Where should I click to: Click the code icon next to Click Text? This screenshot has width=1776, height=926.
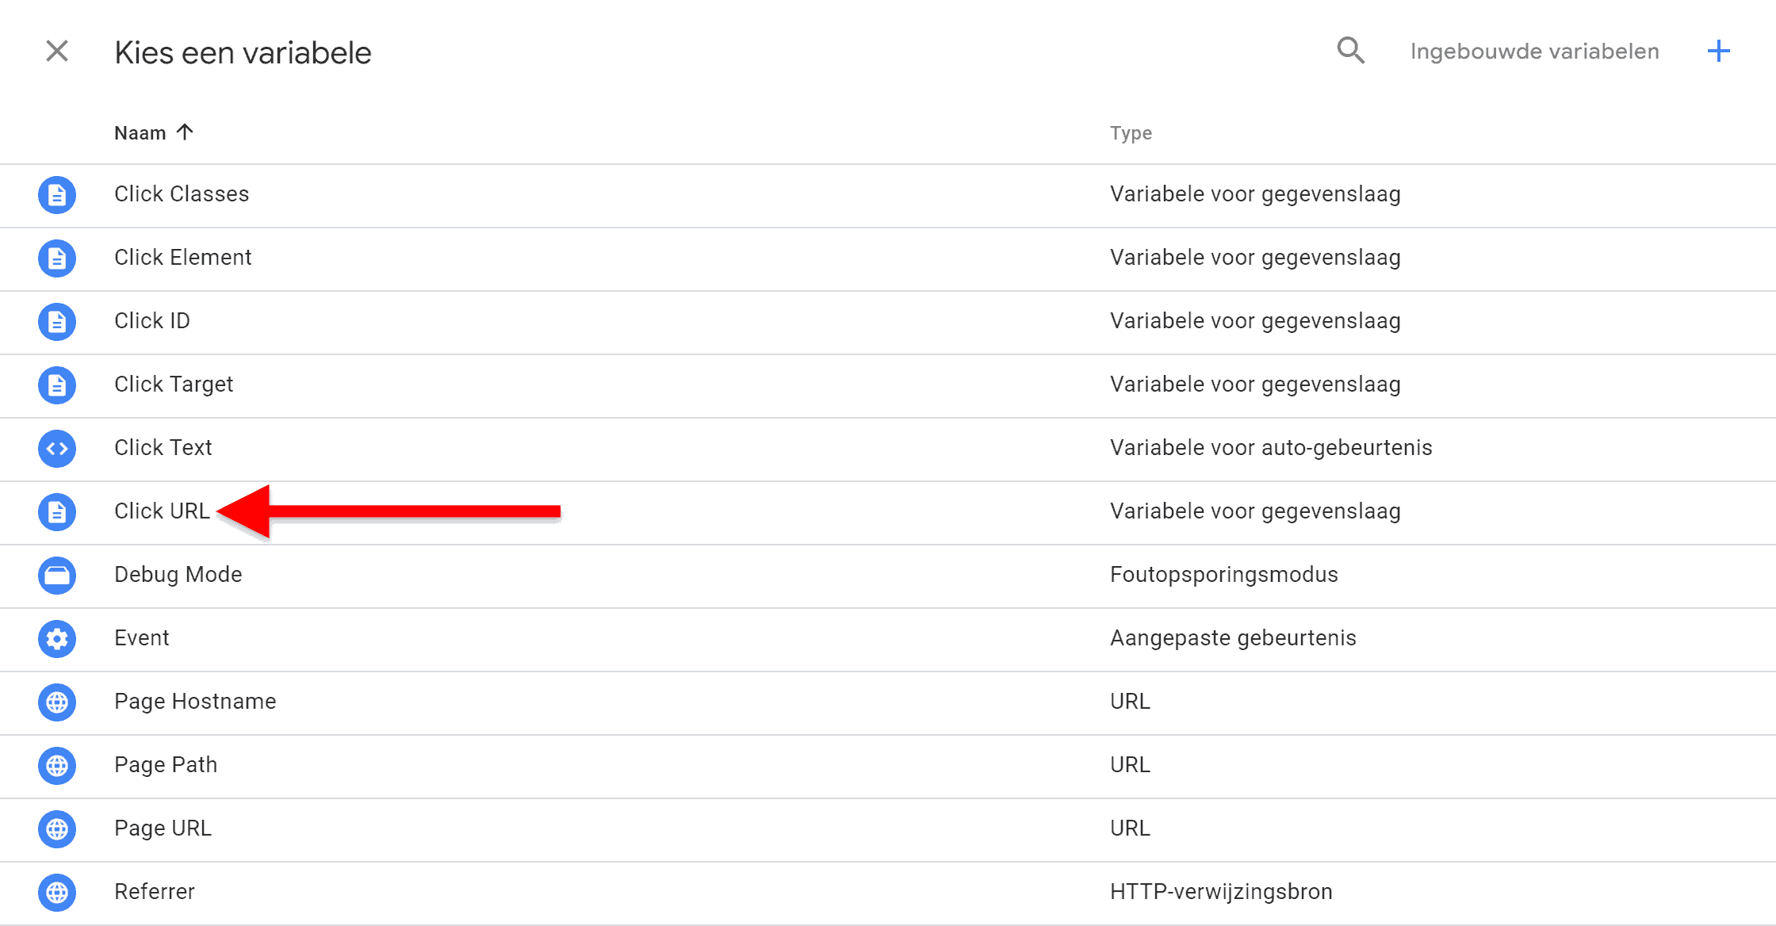coord(56,449)
